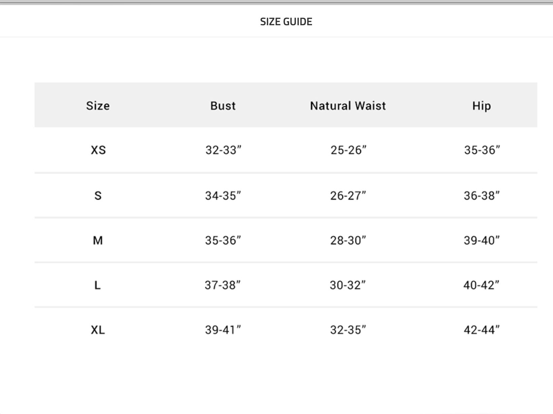Select the XS size row label
Screen dimensions: 553x414
point(98,150)
